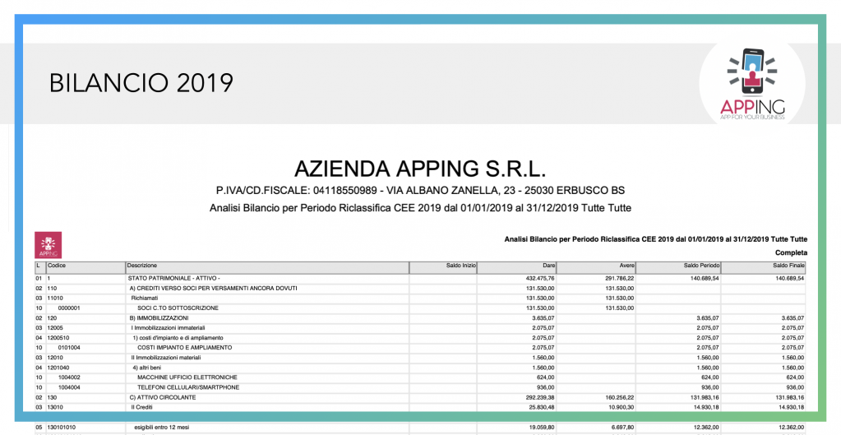This screenshot has width=841, height=435.
Task: Select the II Immobilizzazioni materiali row
Action: [x=166, y=357]
